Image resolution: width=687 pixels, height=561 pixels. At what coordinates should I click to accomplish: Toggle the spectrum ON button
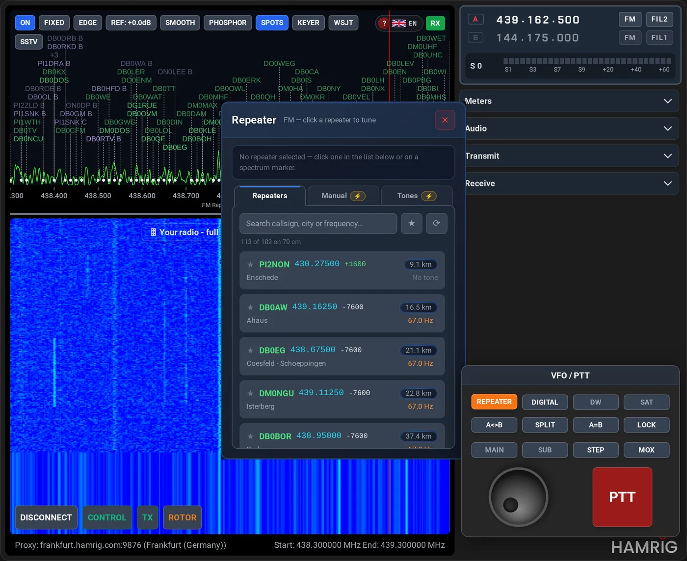click(25, 23)
